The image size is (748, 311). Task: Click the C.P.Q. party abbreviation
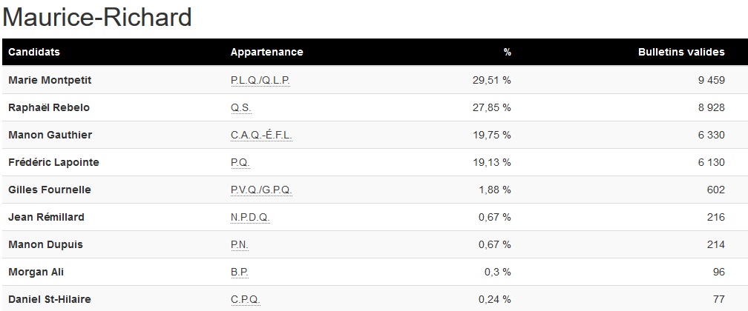coord(246,299)
